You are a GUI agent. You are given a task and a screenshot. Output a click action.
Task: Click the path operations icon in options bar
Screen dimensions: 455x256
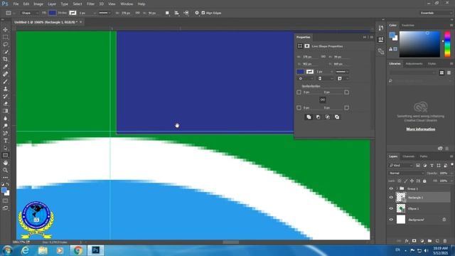pyautogui.click(x=167, y=13)
